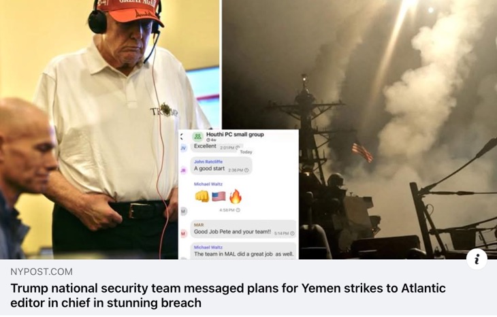Click the disappearing timer icon beside 4w
Image resolution: width=497 pixels, height=317 pixels.
(208, 140)
